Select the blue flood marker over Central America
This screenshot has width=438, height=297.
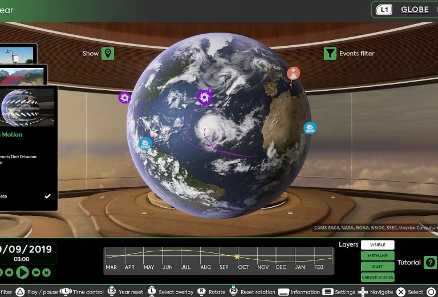145,144
